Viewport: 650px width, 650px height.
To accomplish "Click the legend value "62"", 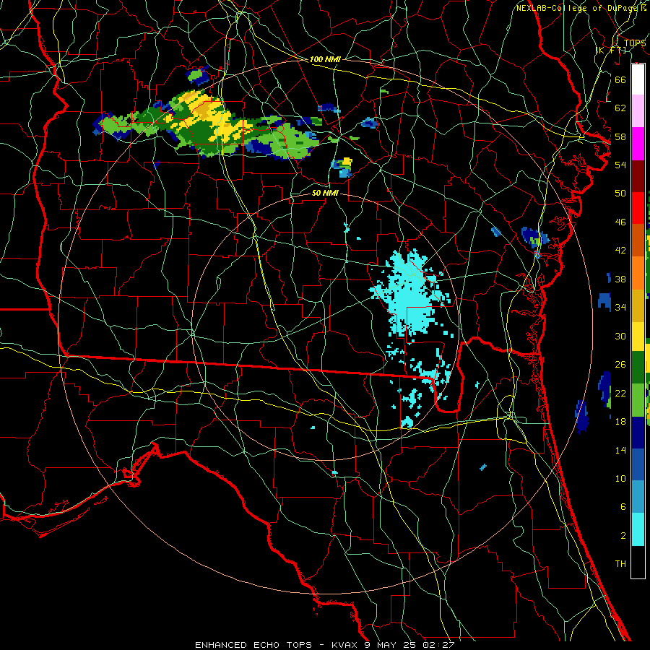I will pos(620,108).
